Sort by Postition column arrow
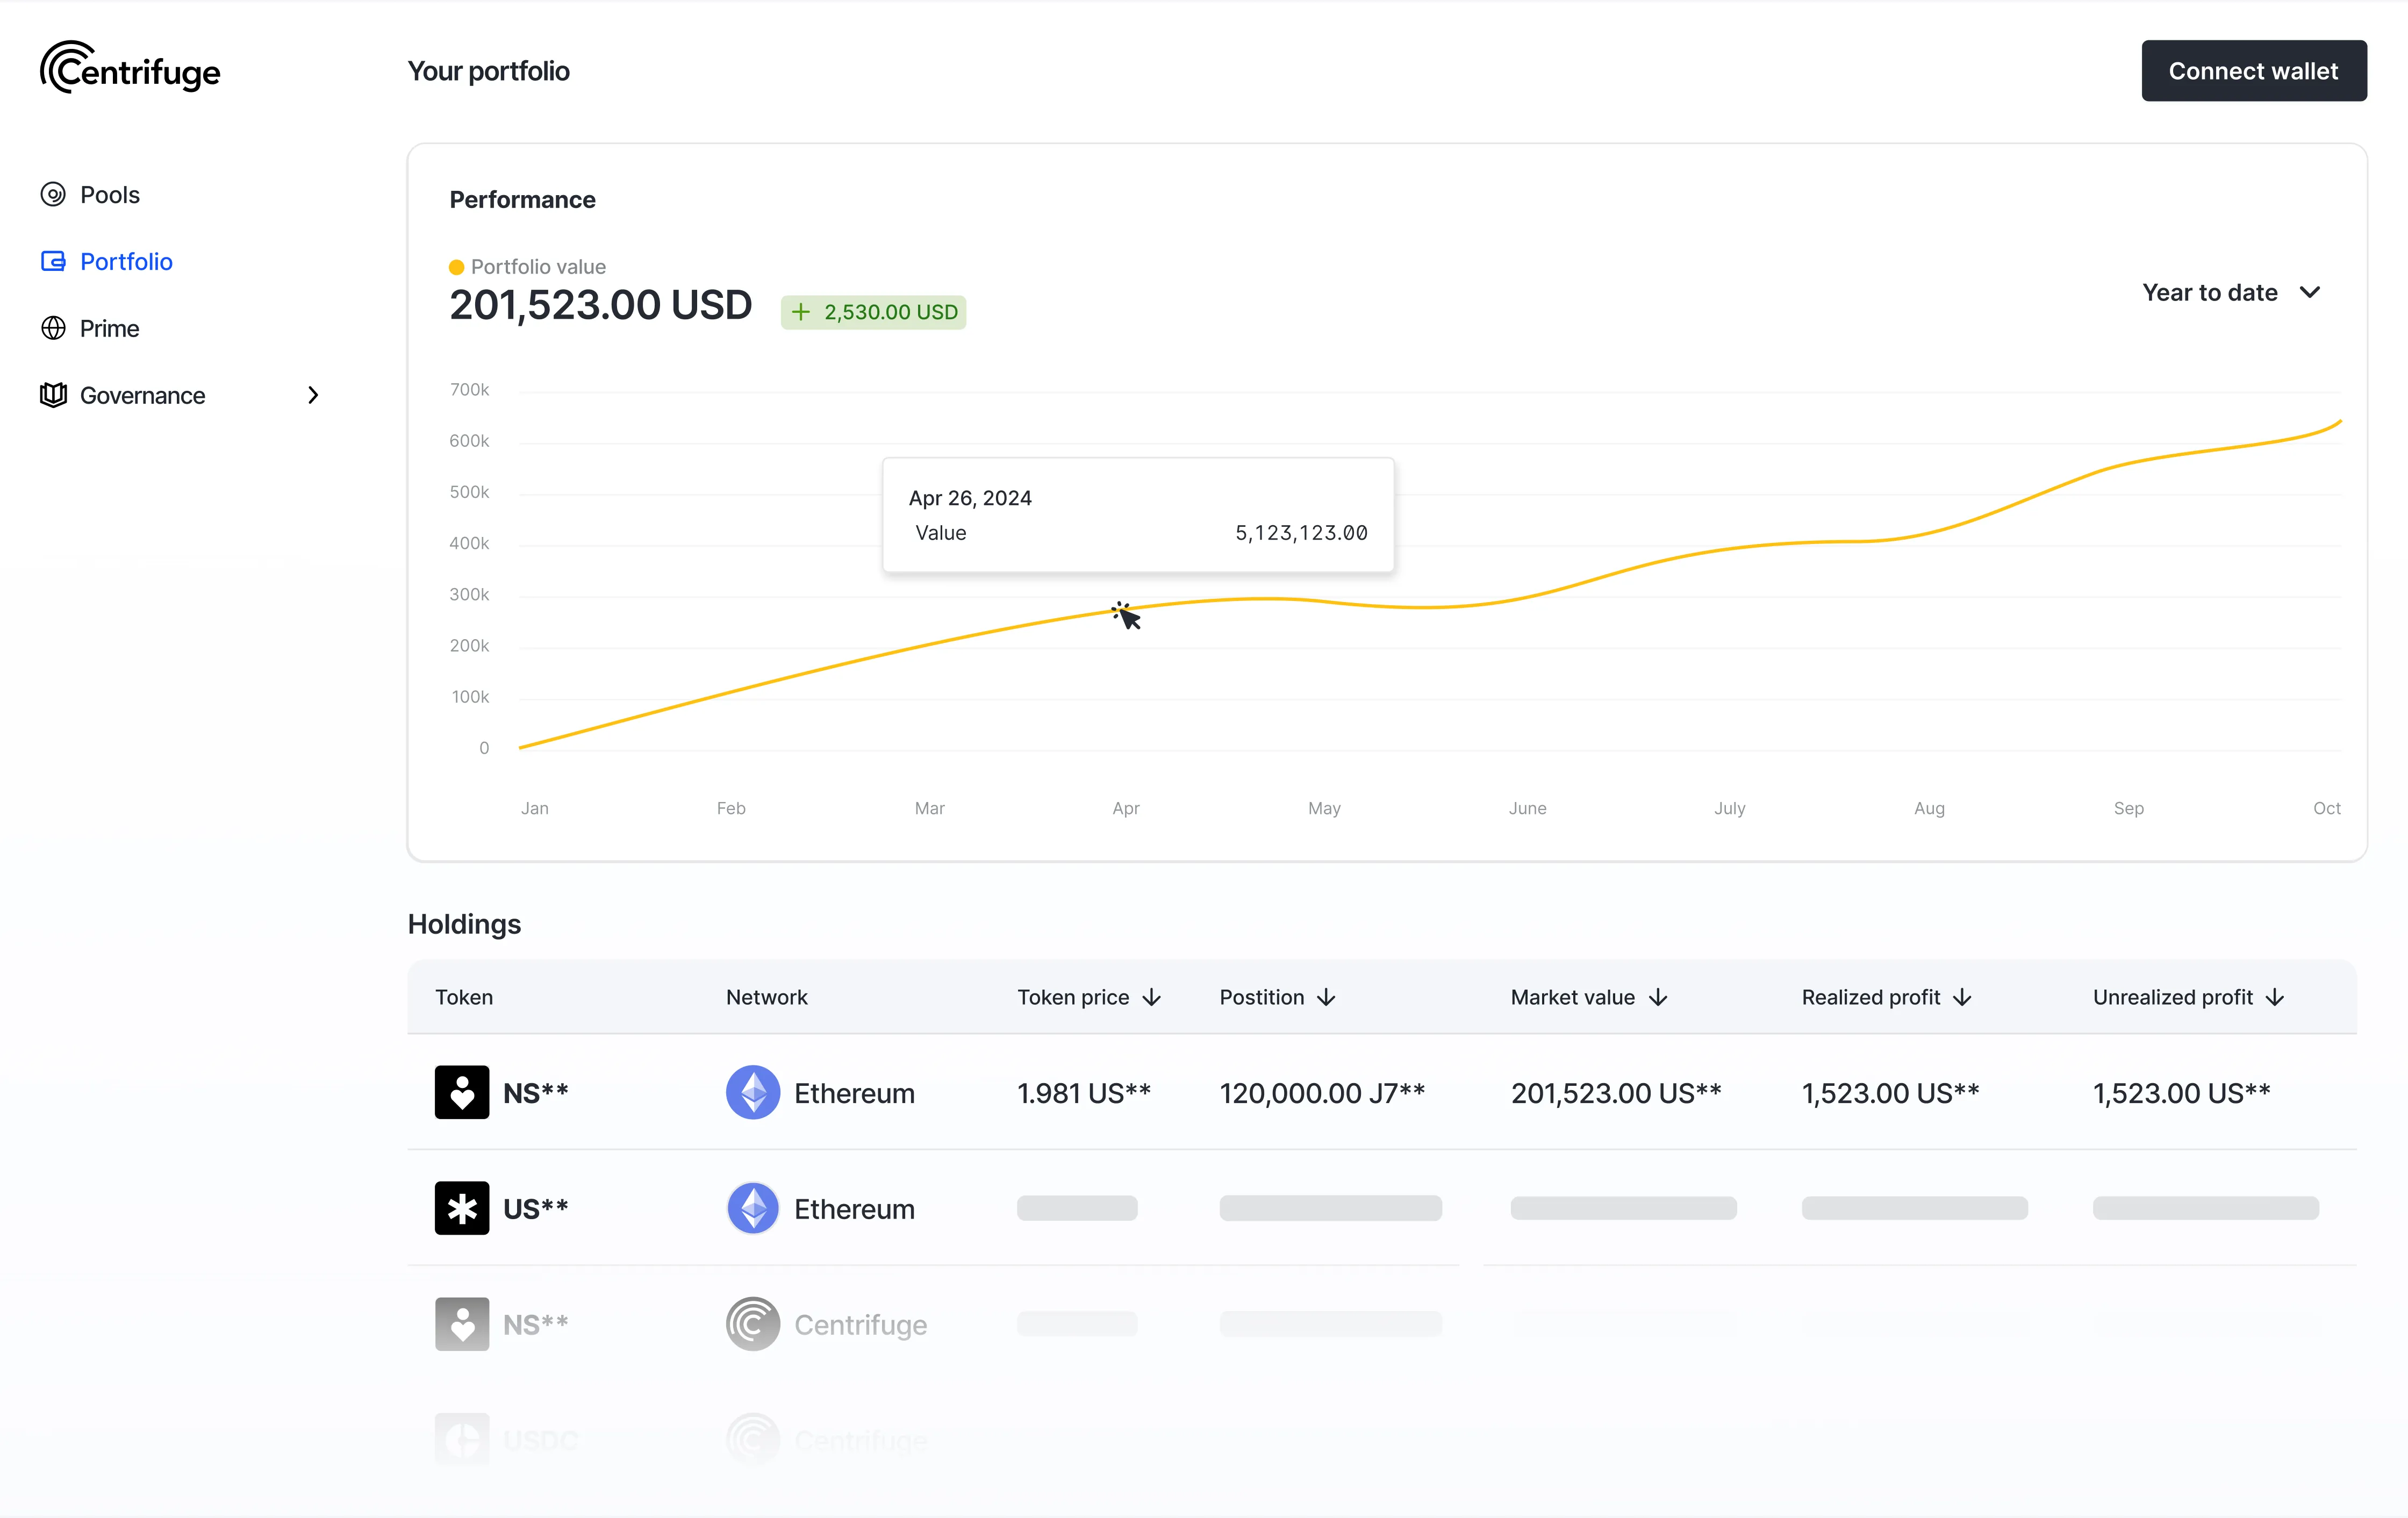The height and width of the screenshot is (1518, 2408). [1326, 997]
